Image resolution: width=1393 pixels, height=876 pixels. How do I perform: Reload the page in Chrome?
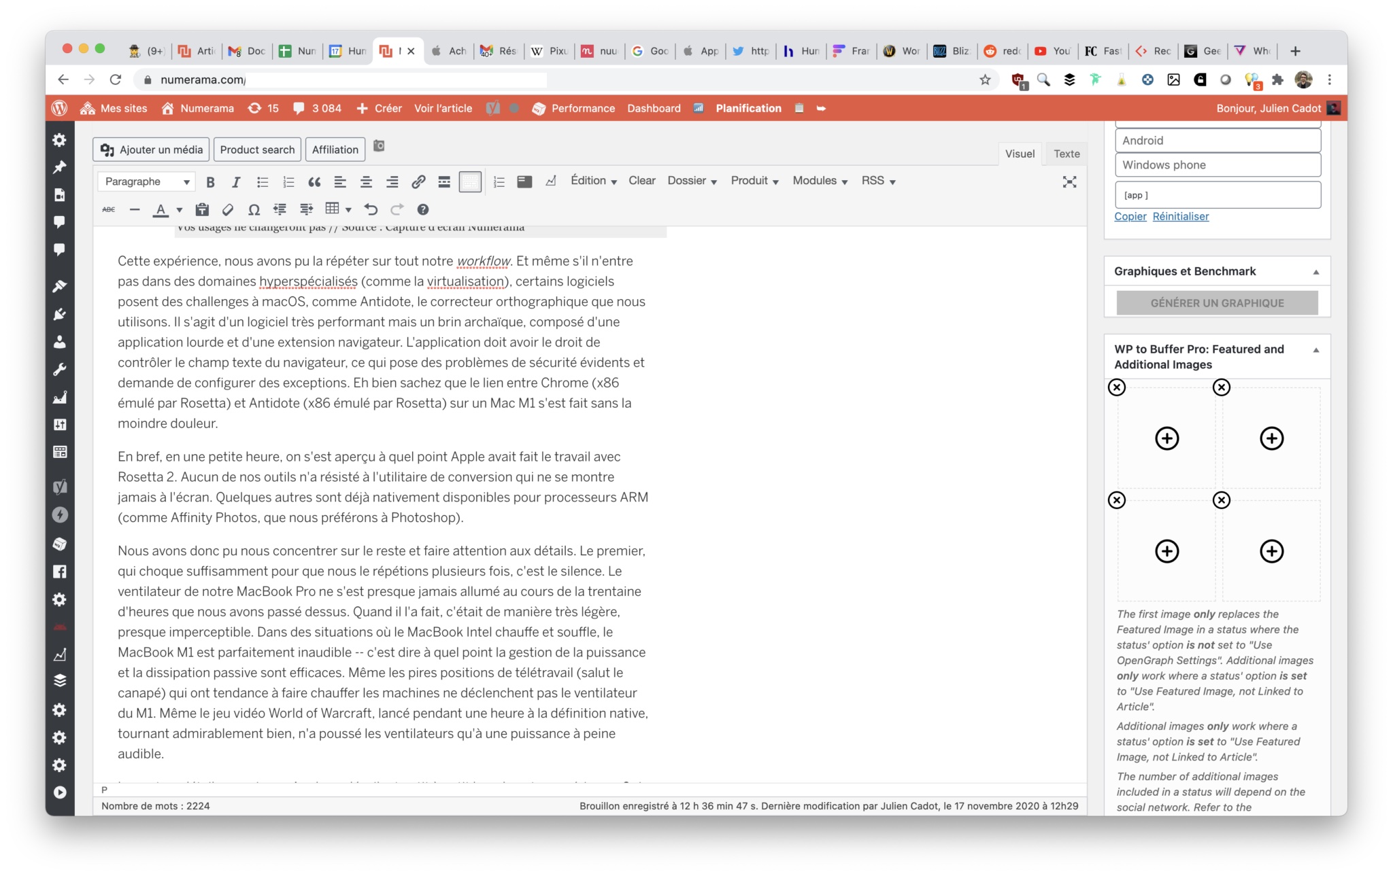[x=116, y=80]
